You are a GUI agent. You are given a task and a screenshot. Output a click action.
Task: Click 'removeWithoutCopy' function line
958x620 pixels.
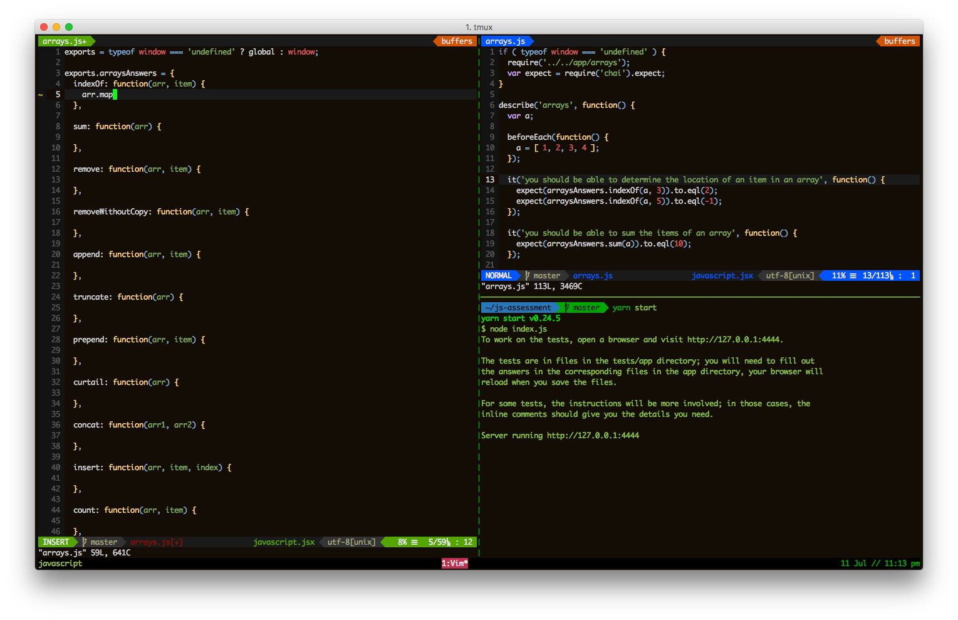pos(161,212)
